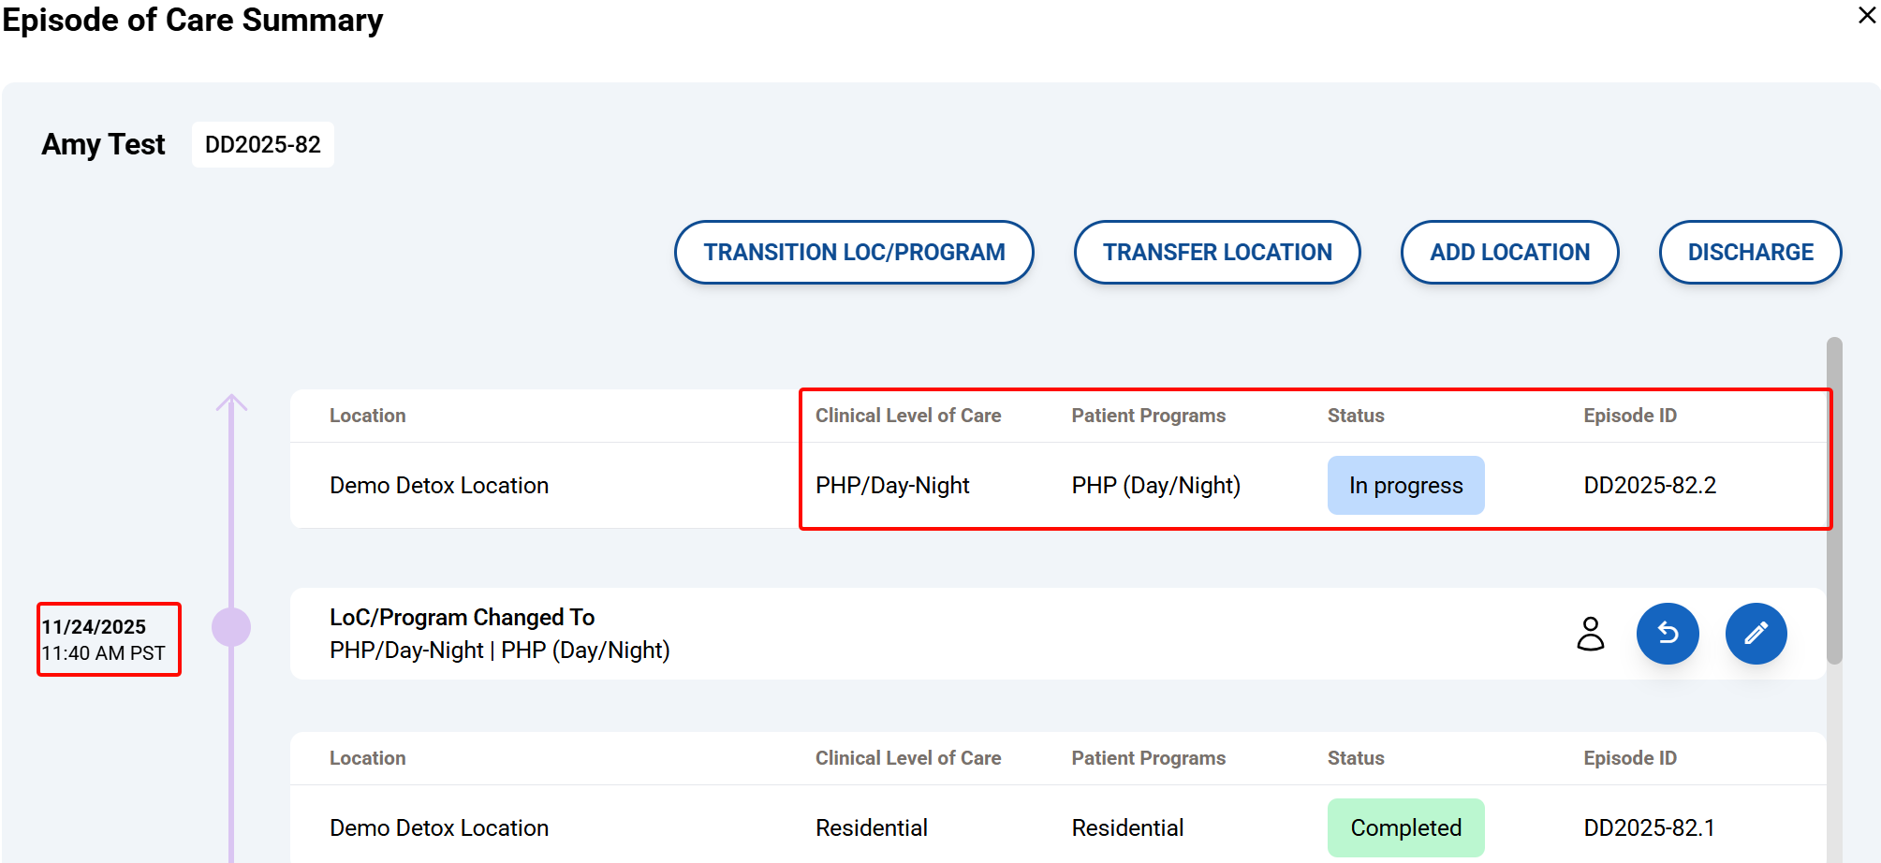
Task: Click the vertical scrollbar thumb
Action: coord(1833,501)
